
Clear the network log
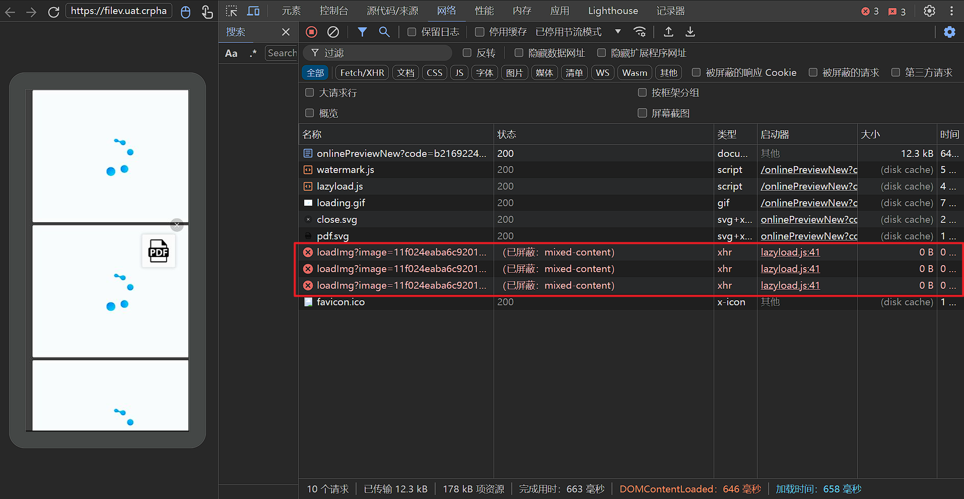pos(333,32)
